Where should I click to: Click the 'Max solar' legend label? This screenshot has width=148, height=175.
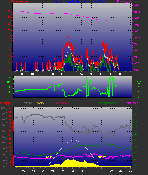[x=62, y=103]
